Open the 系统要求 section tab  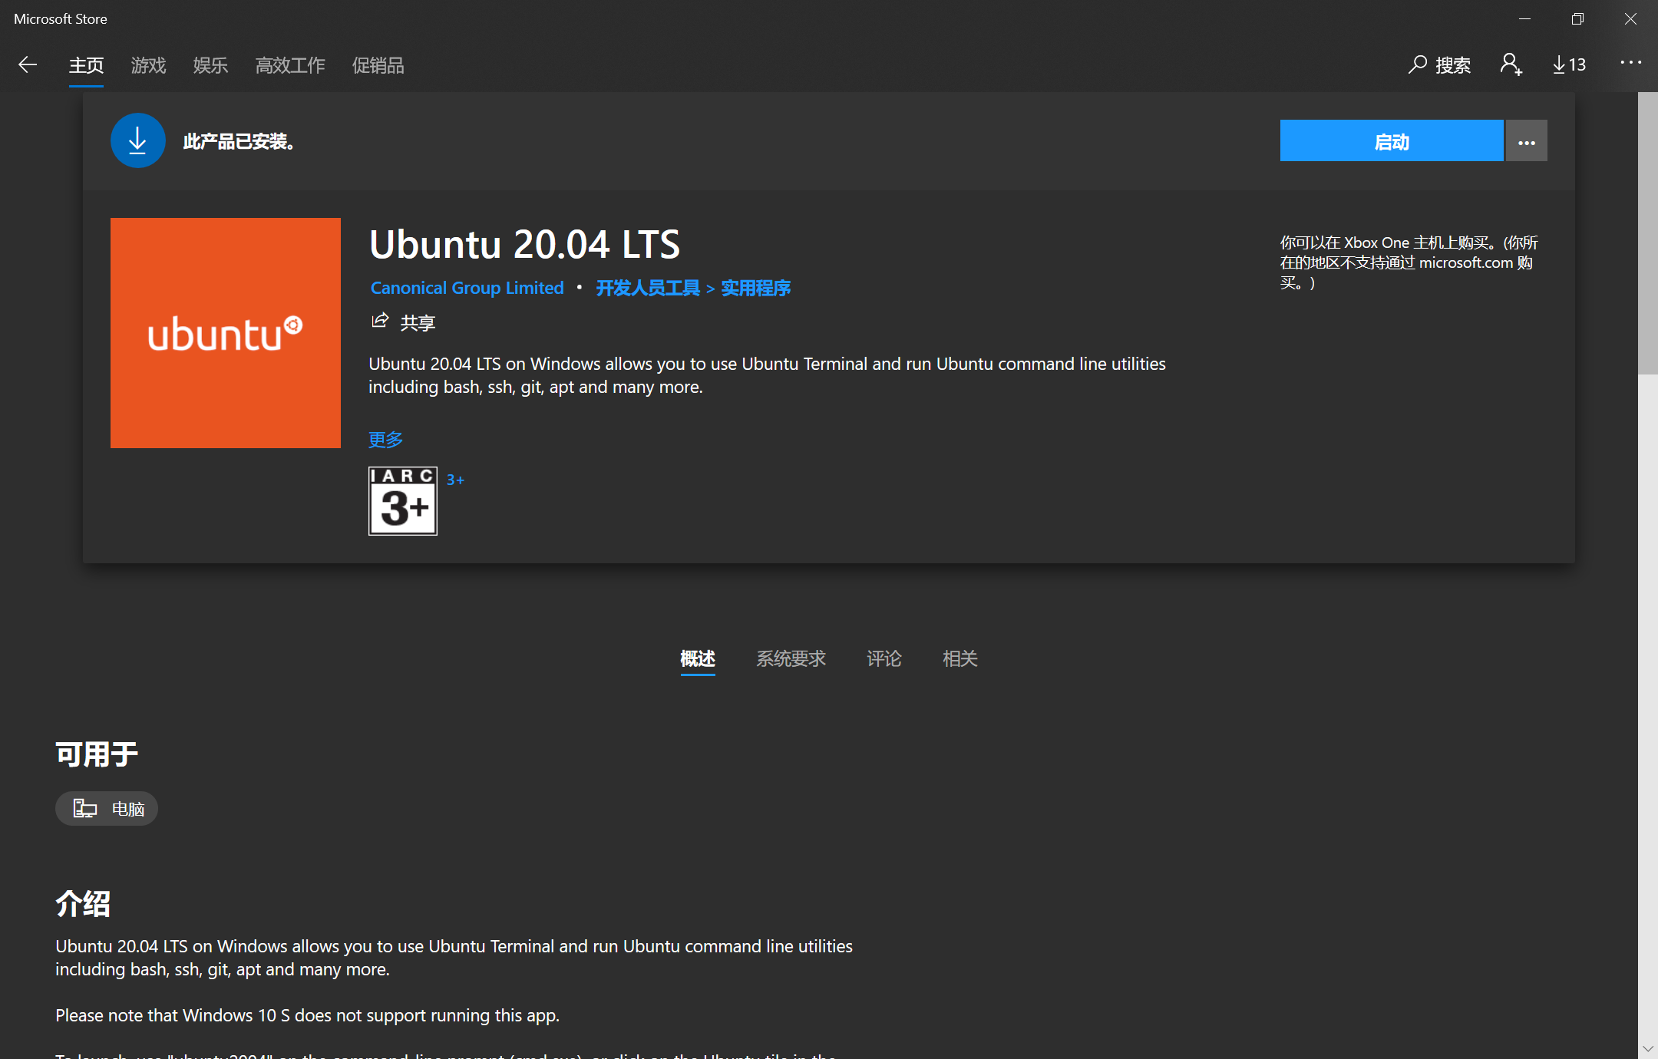tap(791, 658)
